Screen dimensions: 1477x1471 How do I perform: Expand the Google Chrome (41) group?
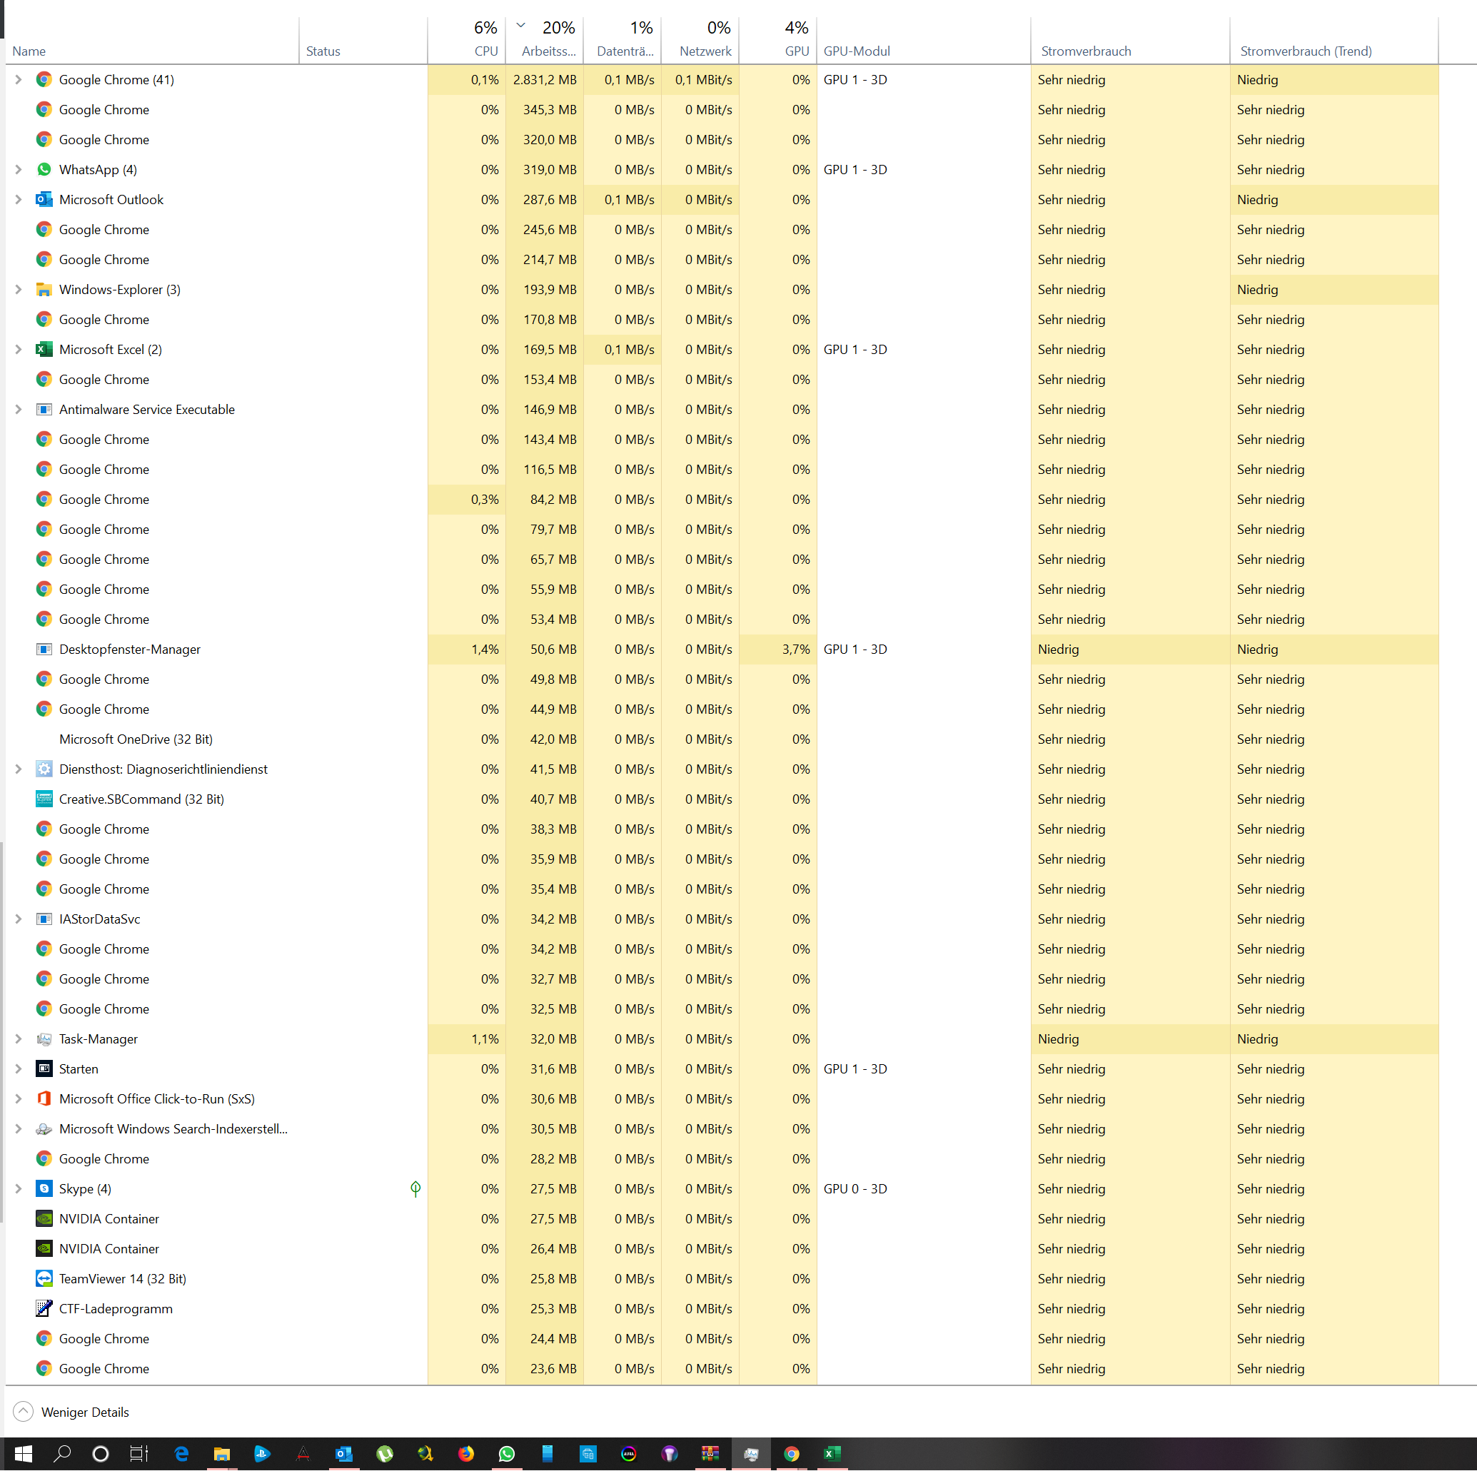point(19,79)
